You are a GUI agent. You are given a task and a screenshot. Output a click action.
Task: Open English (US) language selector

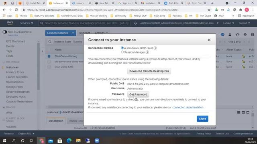[26, 134]
